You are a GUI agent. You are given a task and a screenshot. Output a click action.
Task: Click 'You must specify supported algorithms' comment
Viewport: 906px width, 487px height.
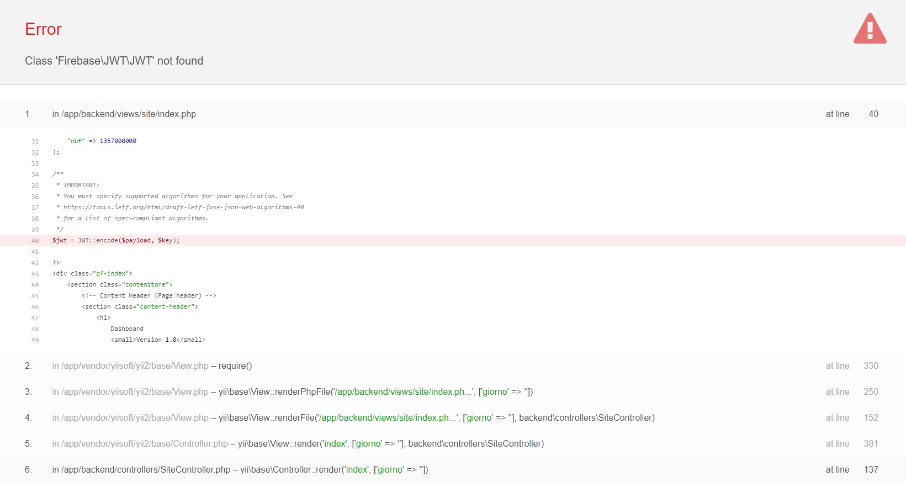tap(174, 196)
